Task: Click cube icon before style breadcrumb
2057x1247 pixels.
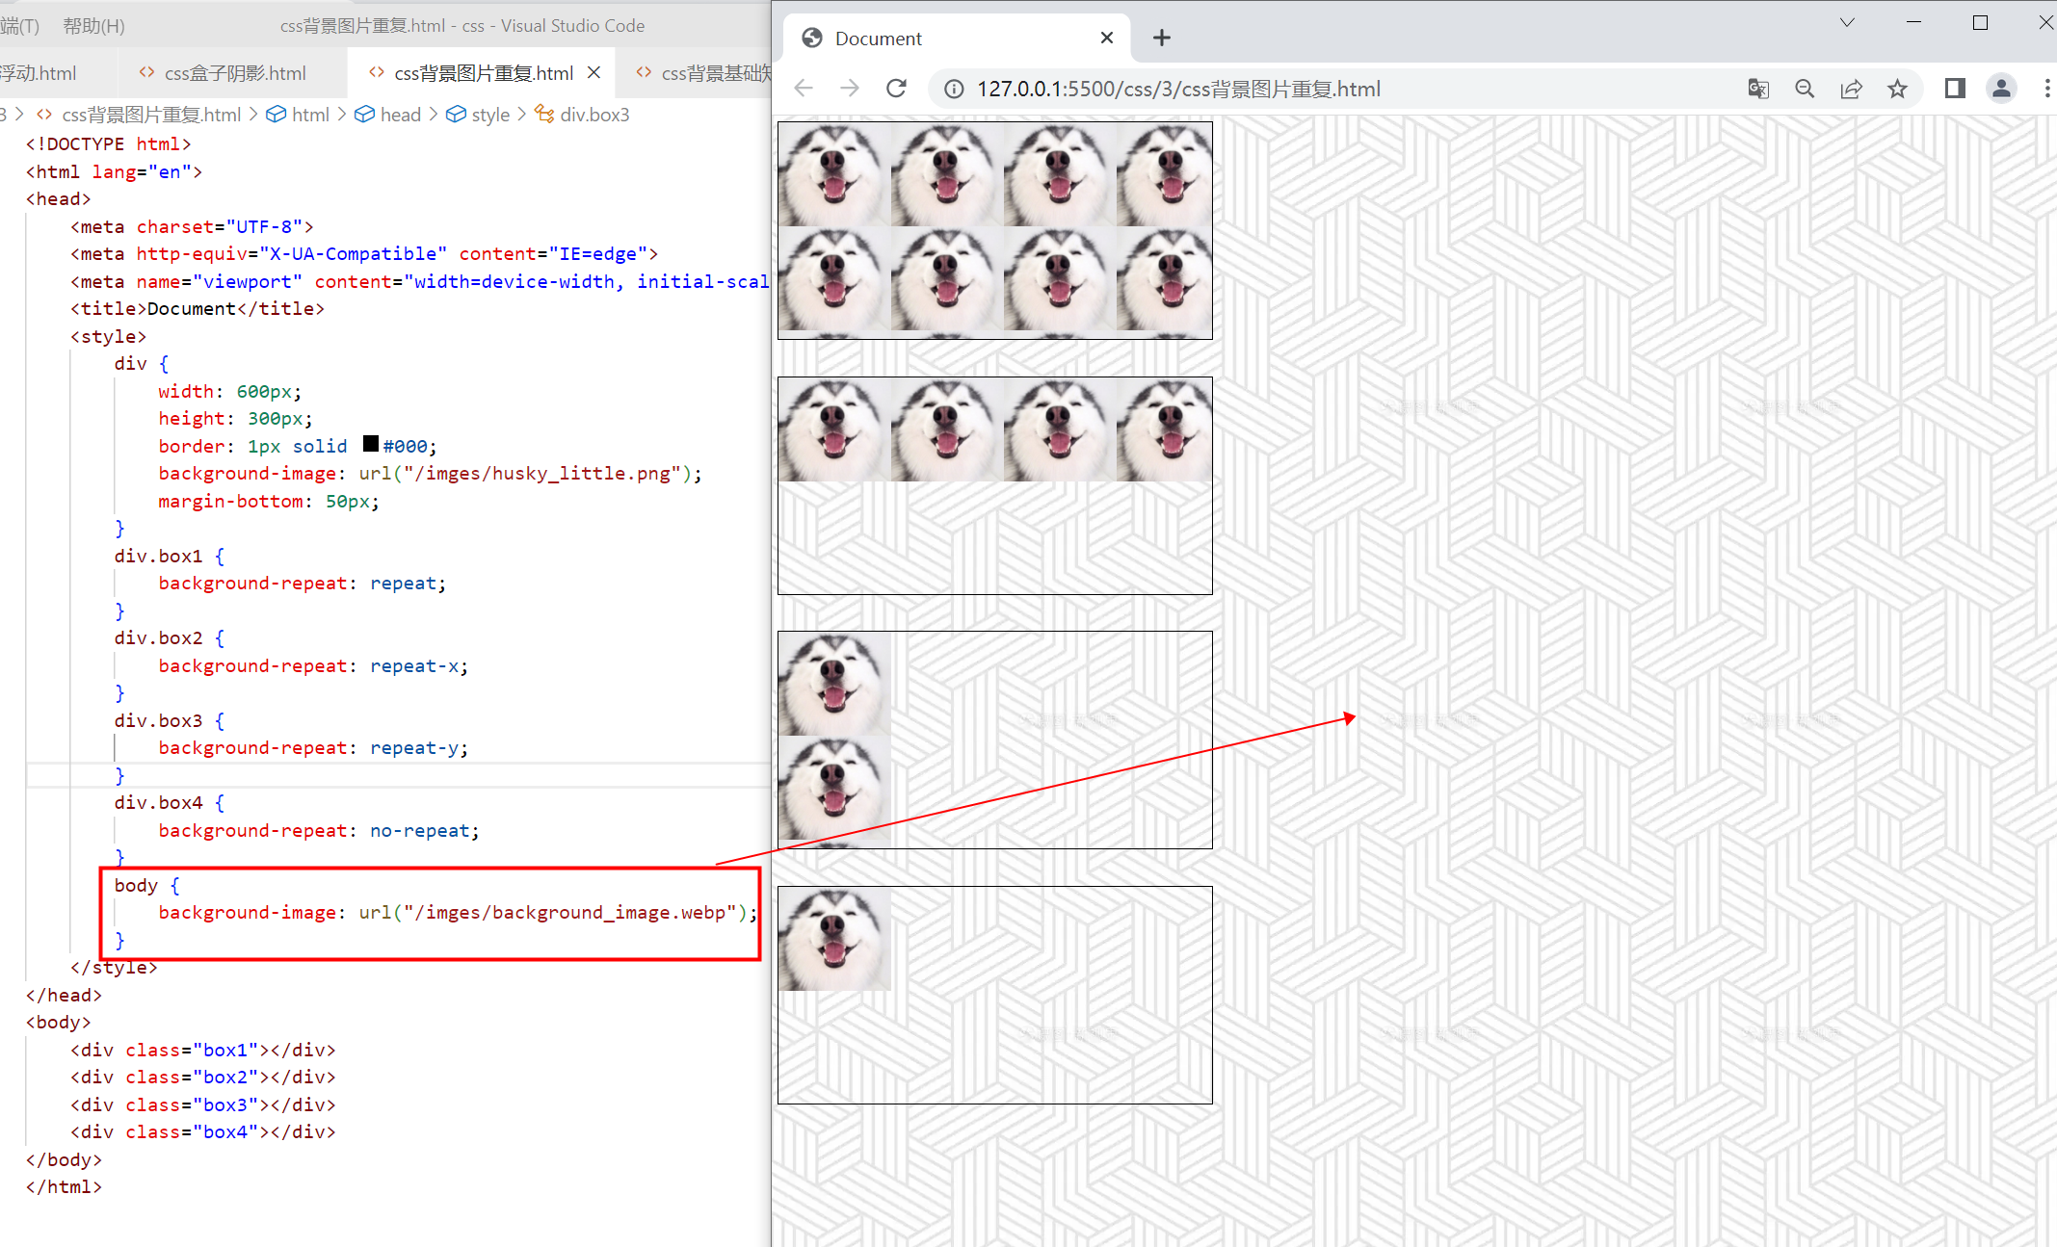Action: (x=456, y=115)
